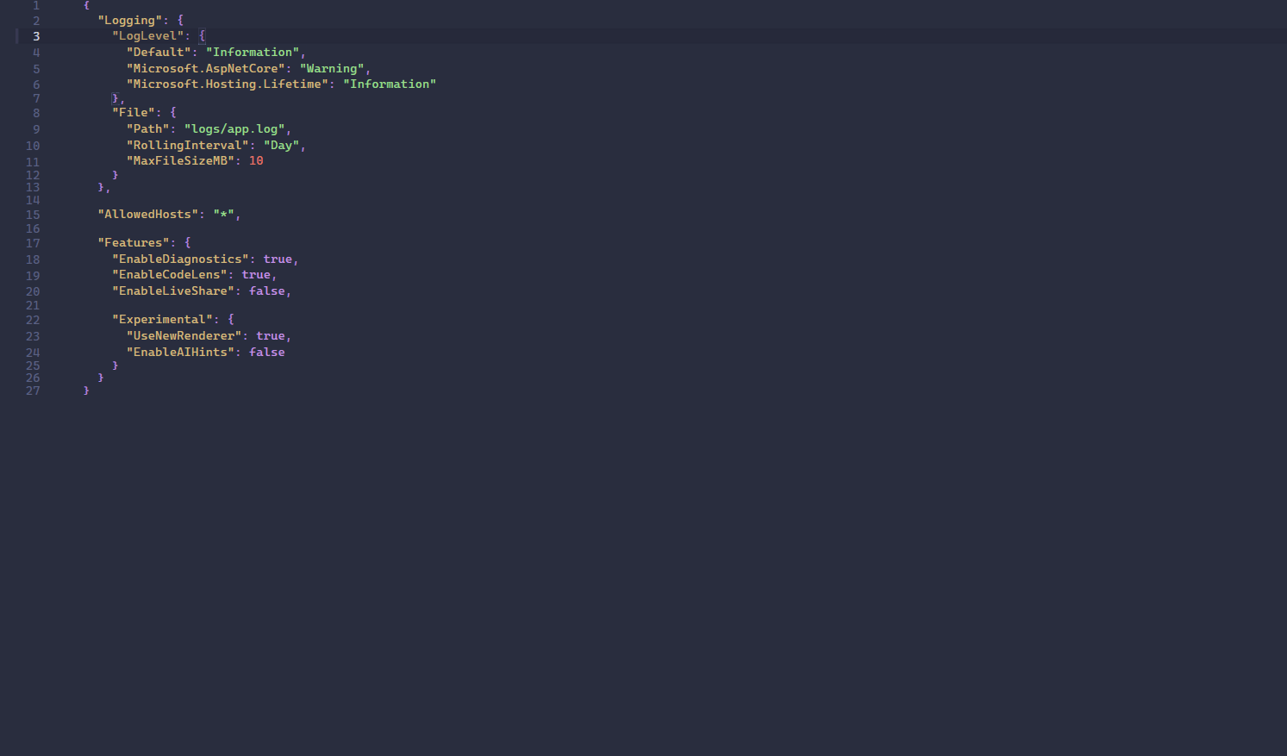This screenshot has width=1287, height=756.
Task: Click line number 3 in the gutter
Action: 36,36
